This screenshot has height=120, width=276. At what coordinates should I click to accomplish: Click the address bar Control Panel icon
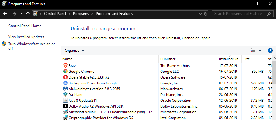35,14
